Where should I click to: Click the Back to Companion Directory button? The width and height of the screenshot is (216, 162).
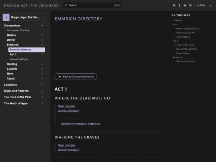pyautogui.click(x=76, y=76)
